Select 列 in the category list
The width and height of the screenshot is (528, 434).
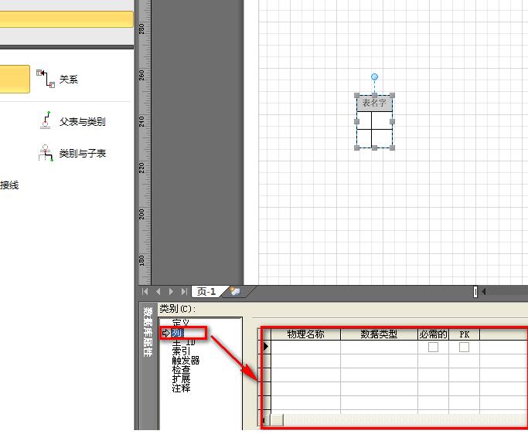coord(177,333)
